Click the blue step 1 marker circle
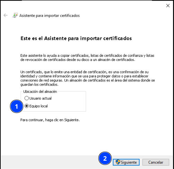 pyautogui.click(x=17, y=106)
